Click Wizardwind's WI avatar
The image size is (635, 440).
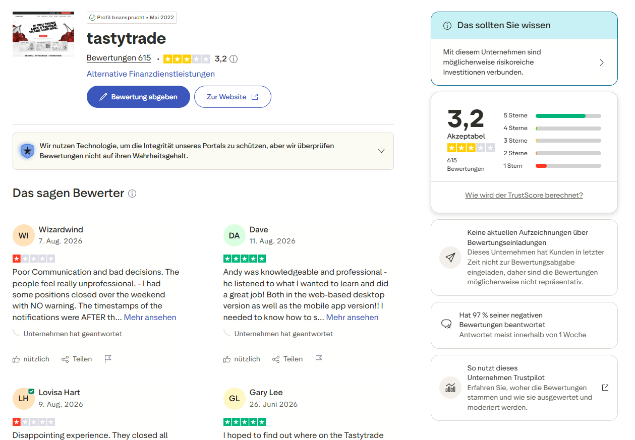(x=23, y=235)
